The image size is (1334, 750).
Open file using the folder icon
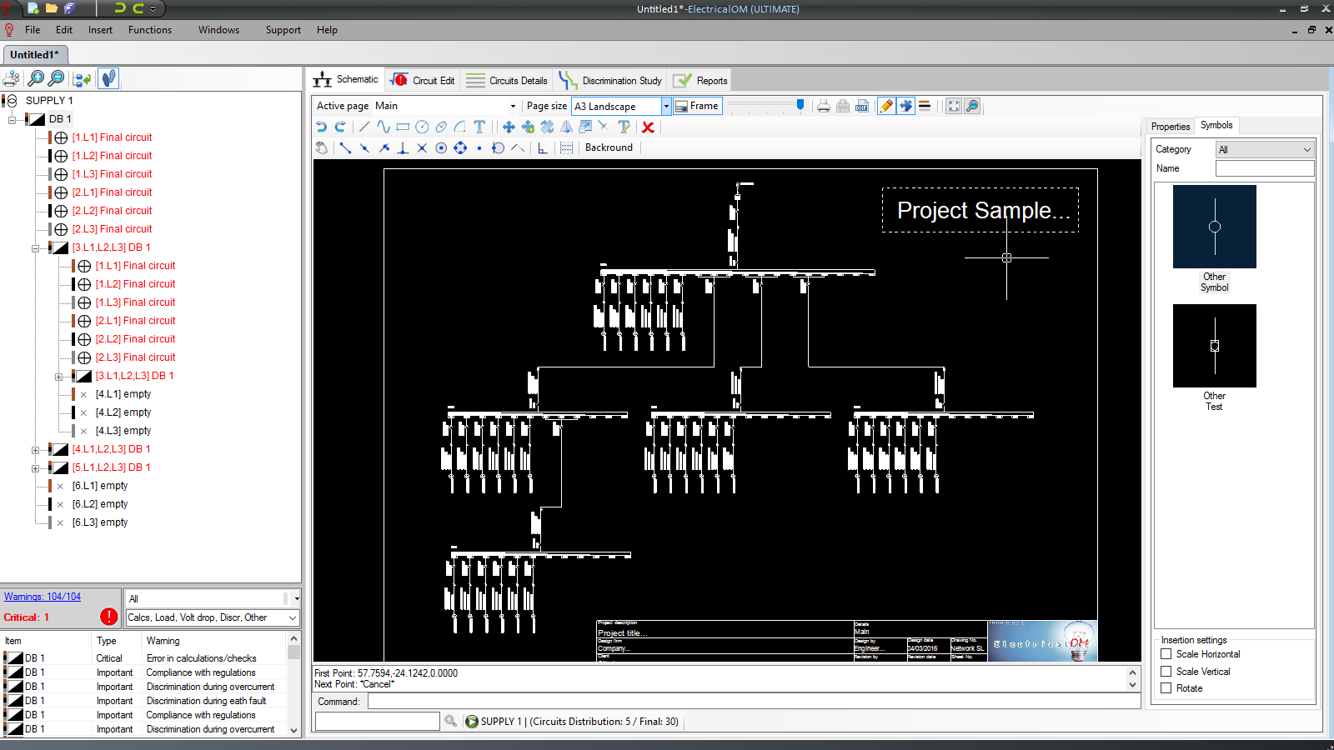[x=52, y=8]
